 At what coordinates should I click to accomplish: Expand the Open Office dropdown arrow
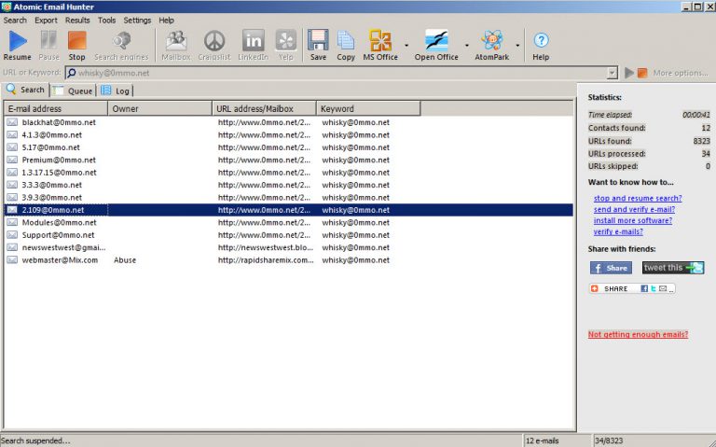[x=467, y=45]
